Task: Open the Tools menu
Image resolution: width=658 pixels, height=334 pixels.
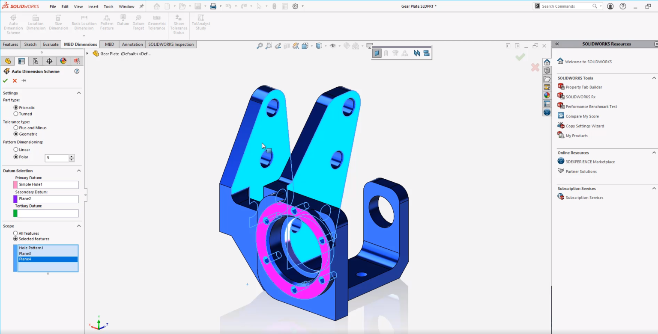Action: tap(108, 6)
